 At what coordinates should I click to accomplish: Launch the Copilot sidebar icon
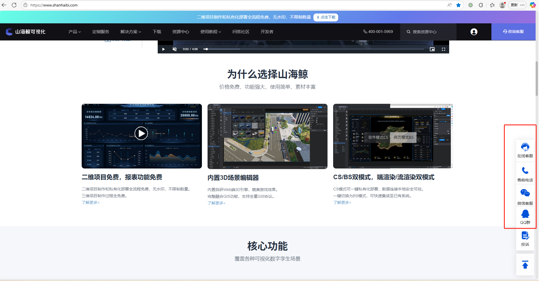coord(533,5)
